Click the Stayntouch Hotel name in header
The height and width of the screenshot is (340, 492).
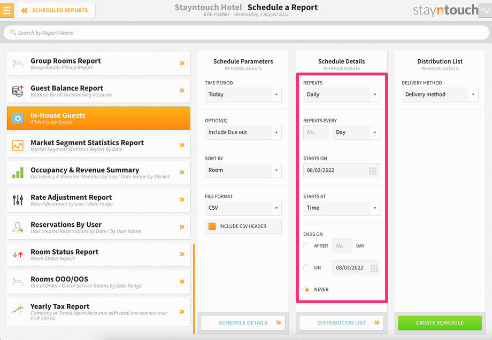coord(209,7)
